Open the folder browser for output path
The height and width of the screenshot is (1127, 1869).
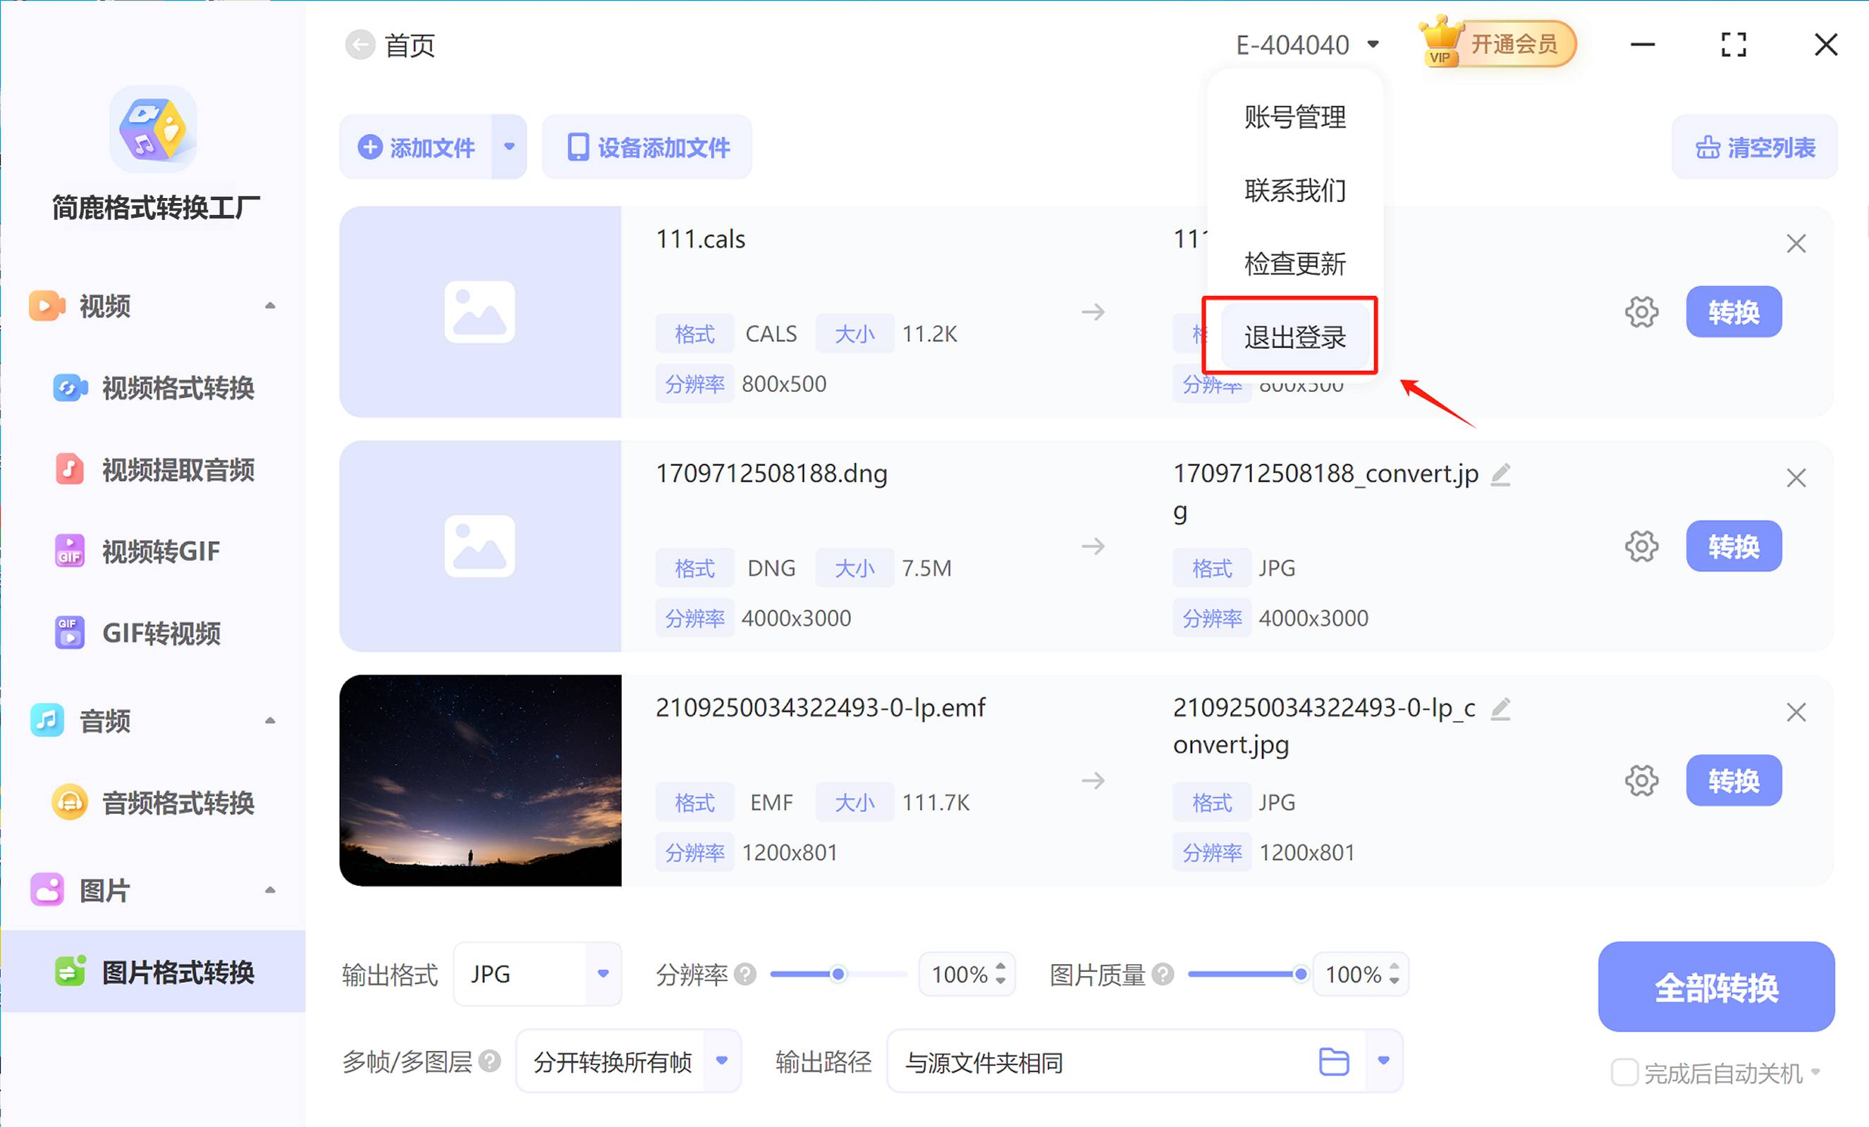click(1334, 1061)
